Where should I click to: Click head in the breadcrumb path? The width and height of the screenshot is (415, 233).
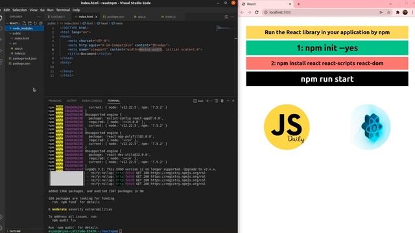pyautogui.click(x=102, y=23)
